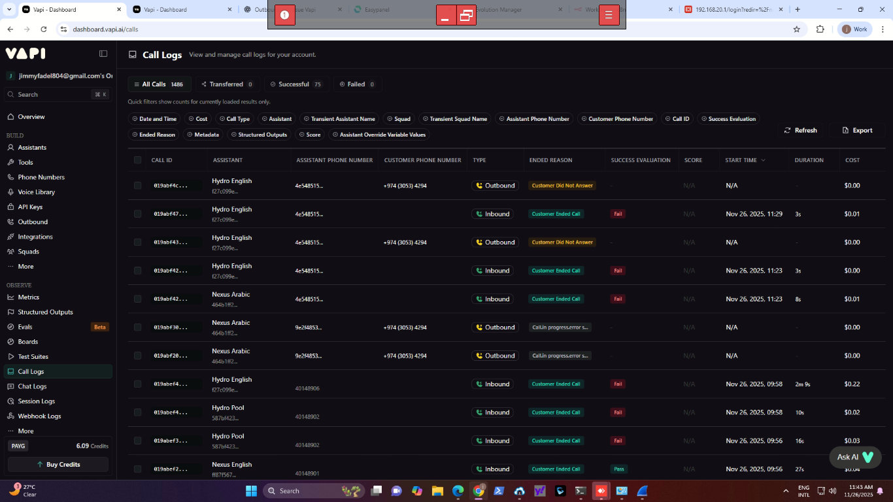Click the Export icon button
The width and height of the screenshot is (893, 502).
tap(857, 130)
